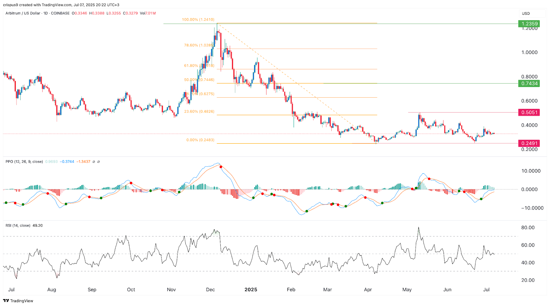Click the Dec label on the time axis

point(210,289)
